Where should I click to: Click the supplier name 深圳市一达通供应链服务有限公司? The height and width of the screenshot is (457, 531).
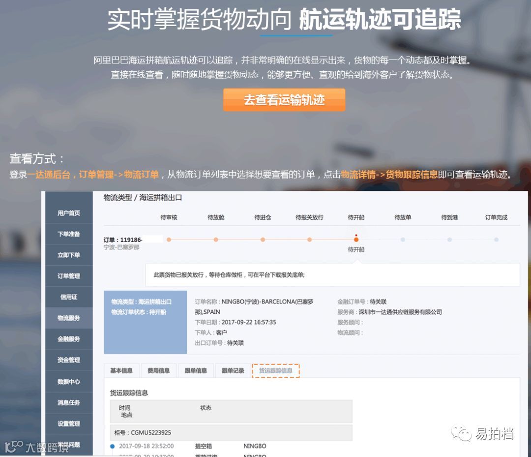[400, 312]
